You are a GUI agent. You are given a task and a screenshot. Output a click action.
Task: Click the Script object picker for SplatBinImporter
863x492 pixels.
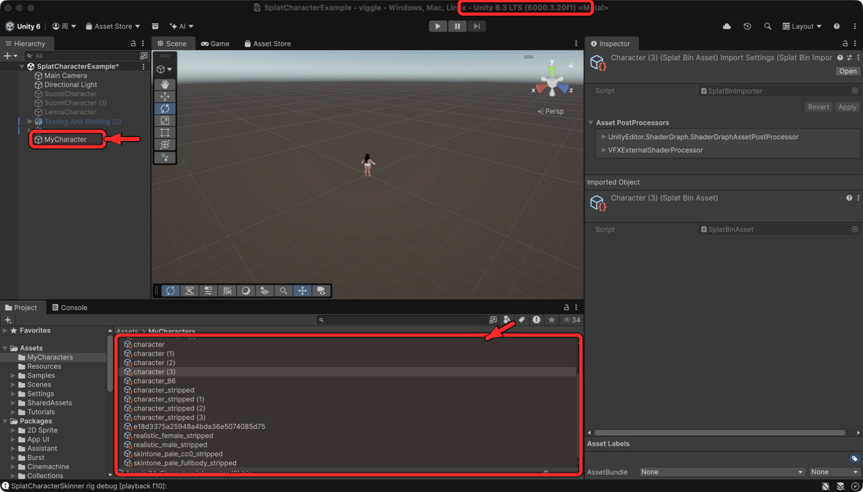855,91
